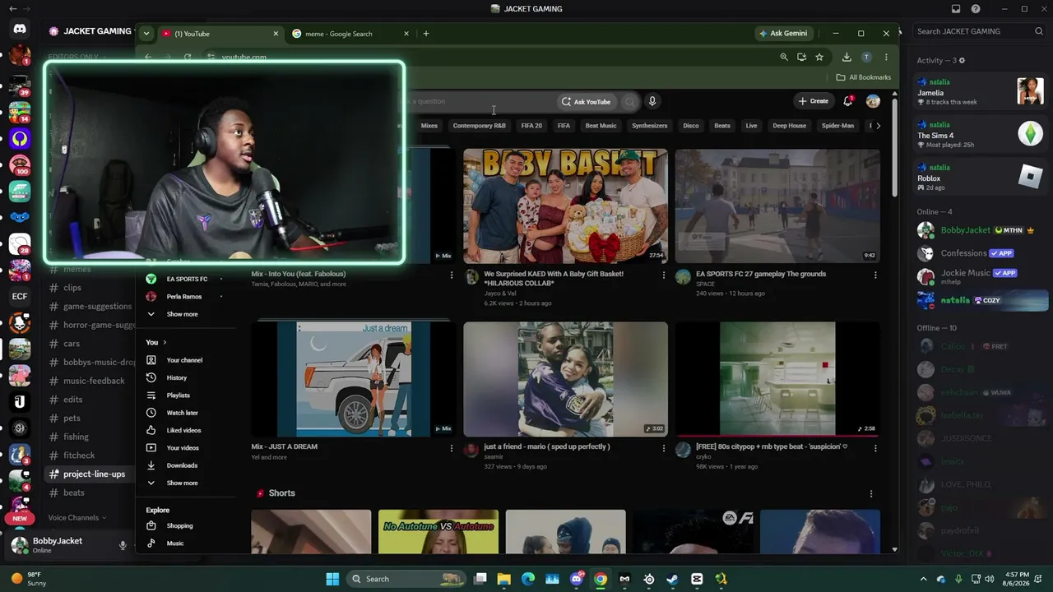1053x592 pixels.
Task: Open options for EA SPORTS FC 27 video
Action: [x=875, y=275]
